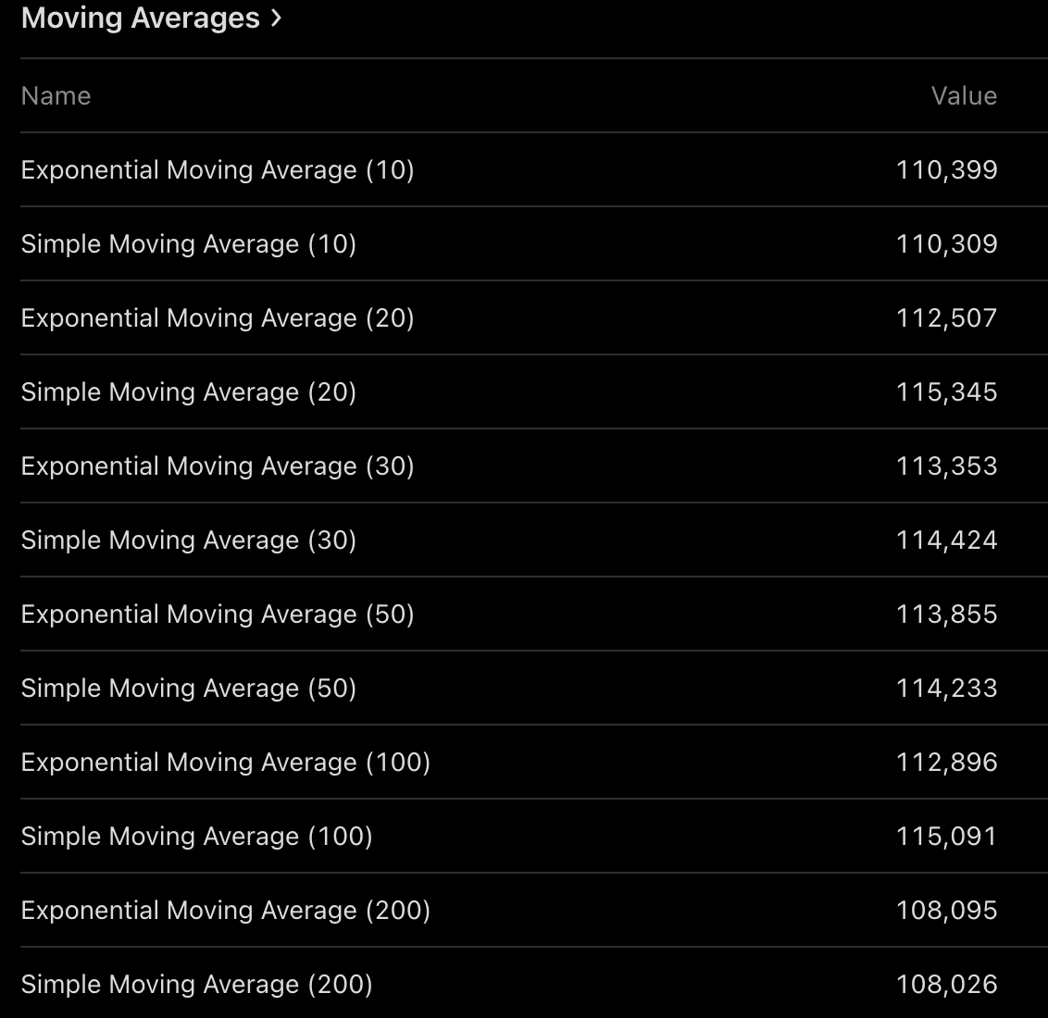This screenshot has height=1018, width=1048.
Task: Select Exponential Moving Average (200) row
Action: pos(226,911)
